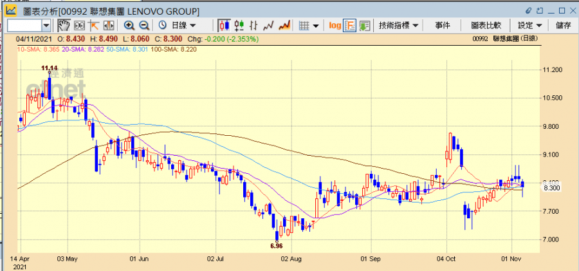This screenshot has width=579, height=271.
Task: Select the orange arrow cursor tool
Action: click(x=94, y=25)
